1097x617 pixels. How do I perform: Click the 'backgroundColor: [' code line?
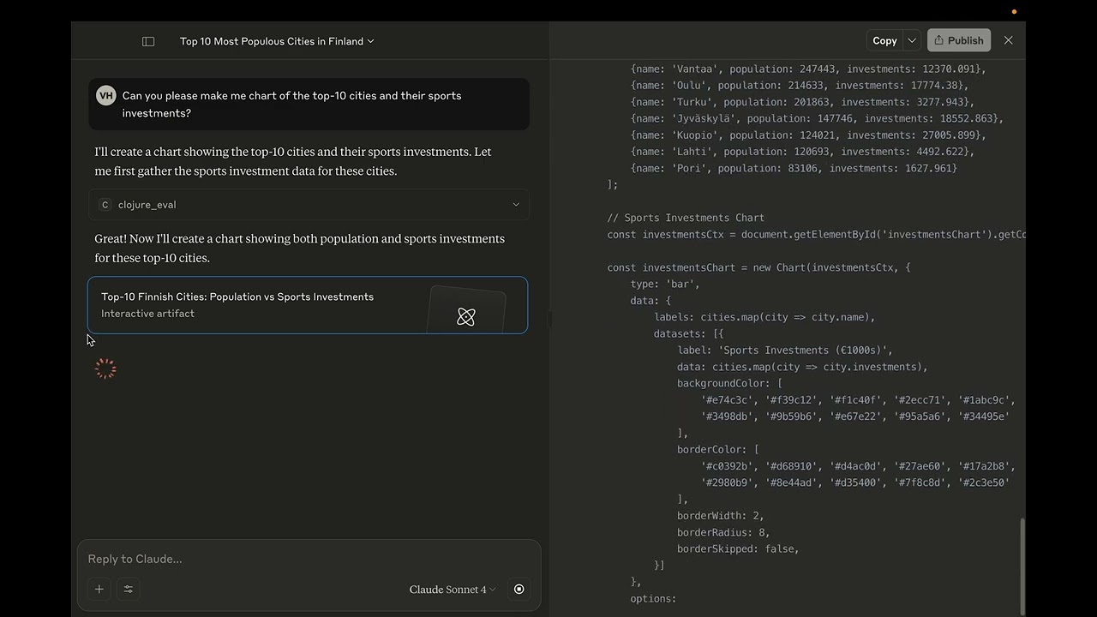click(x=729, y=383)
